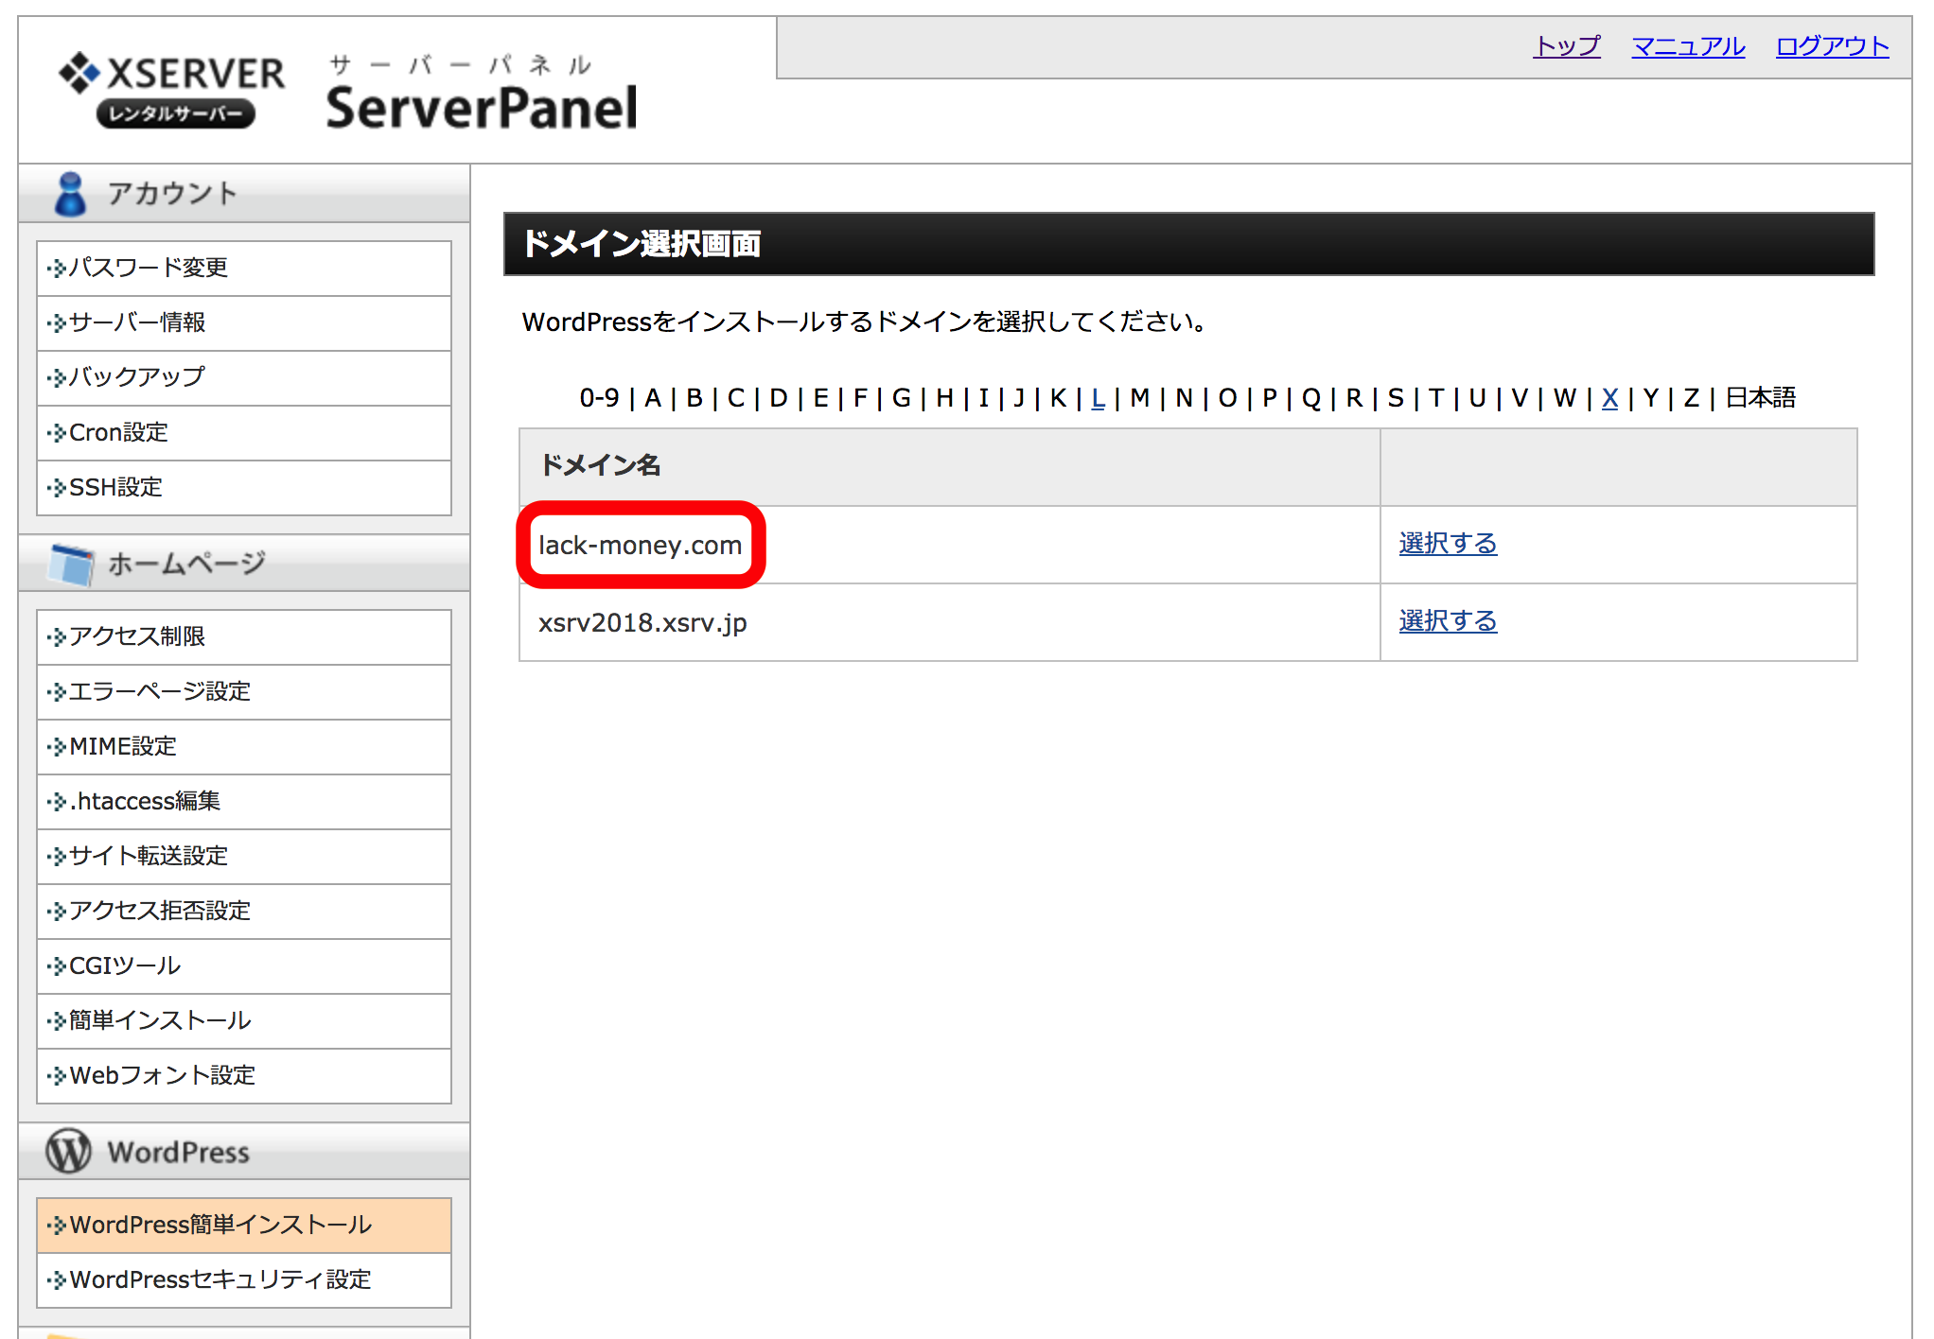The width and height of the screenshot is (1934, 1339).
Task: Click the letter W index entry
Action: click(1565, 398)
